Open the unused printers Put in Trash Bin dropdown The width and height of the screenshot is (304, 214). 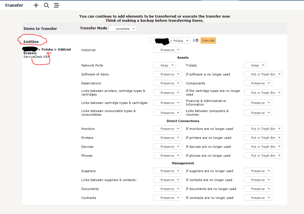pyautogui.click(x=263, y=137)
